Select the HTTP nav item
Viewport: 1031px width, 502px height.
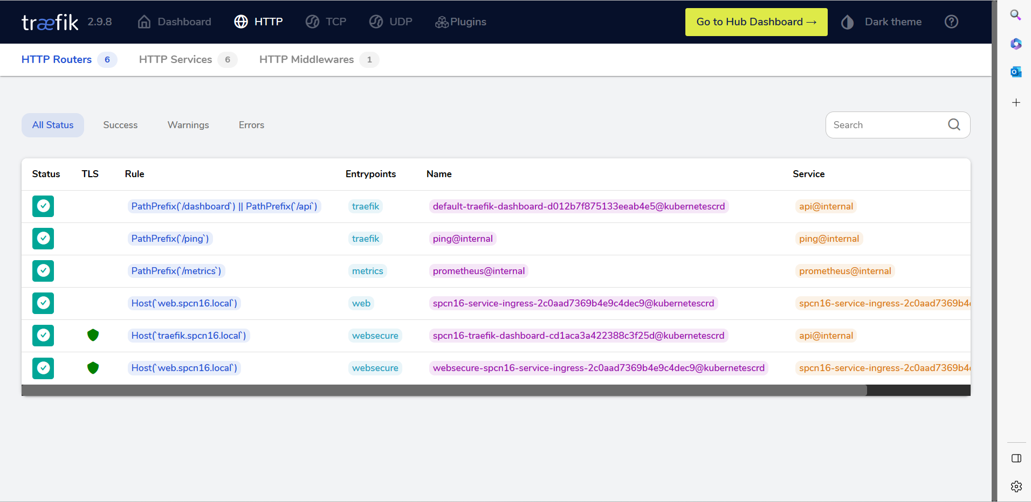(x=258, y=22)
